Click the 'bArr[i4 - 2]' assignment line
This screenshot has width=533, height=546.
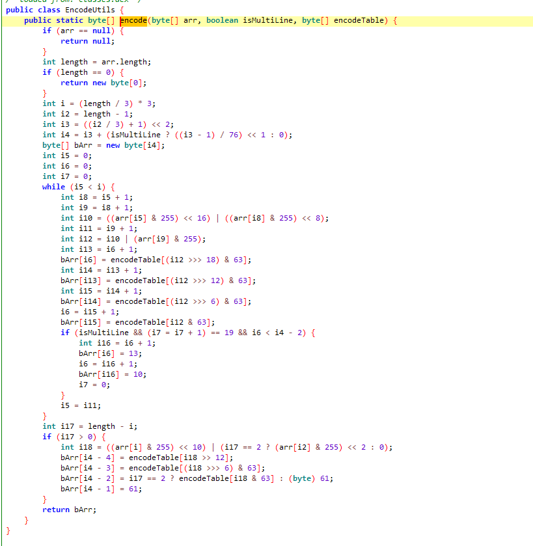pyautogui.click(x=197, y=479)
